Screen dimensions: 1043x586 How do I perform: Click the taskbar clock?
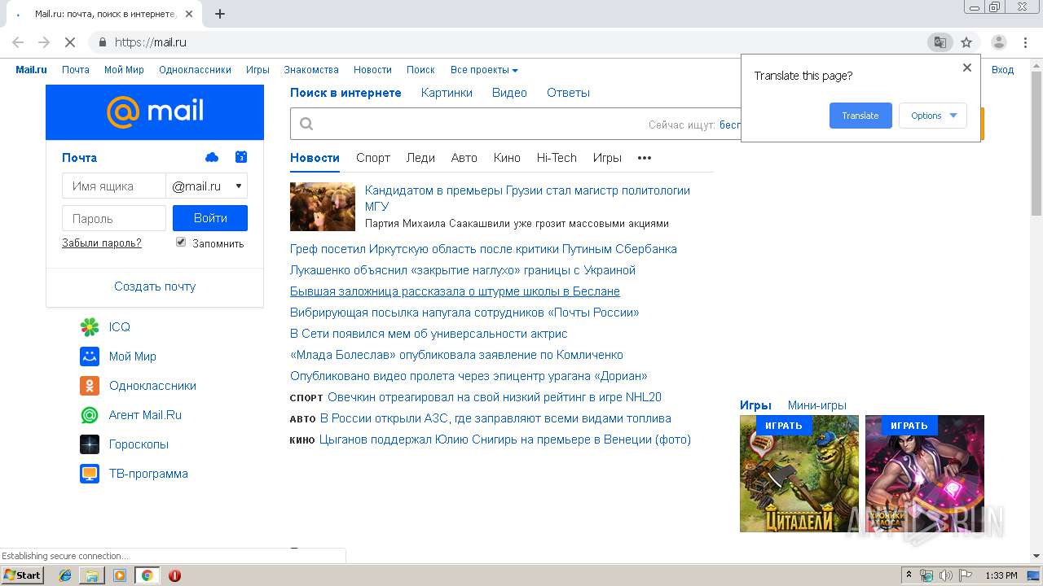pos(1001,575)
